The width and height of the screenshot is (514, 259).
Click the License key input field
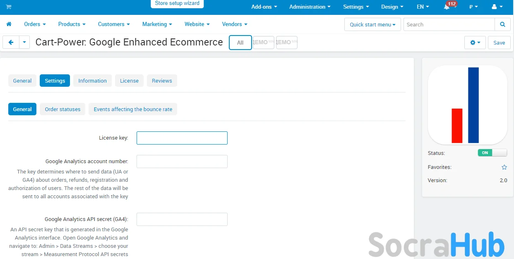[182, 138]
